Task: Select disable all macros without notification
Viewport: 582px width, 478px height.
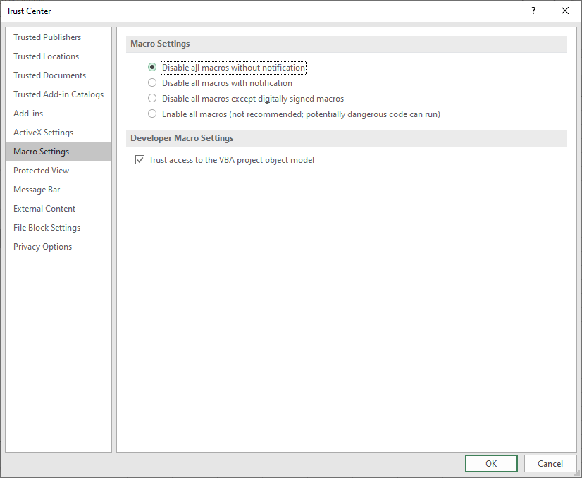Action: tap(151, 67)
